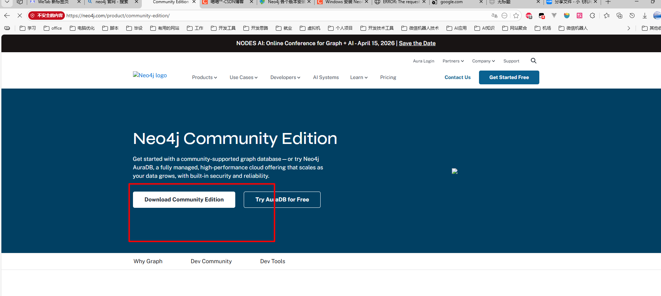Click the broken image in the hero banner

455,171
